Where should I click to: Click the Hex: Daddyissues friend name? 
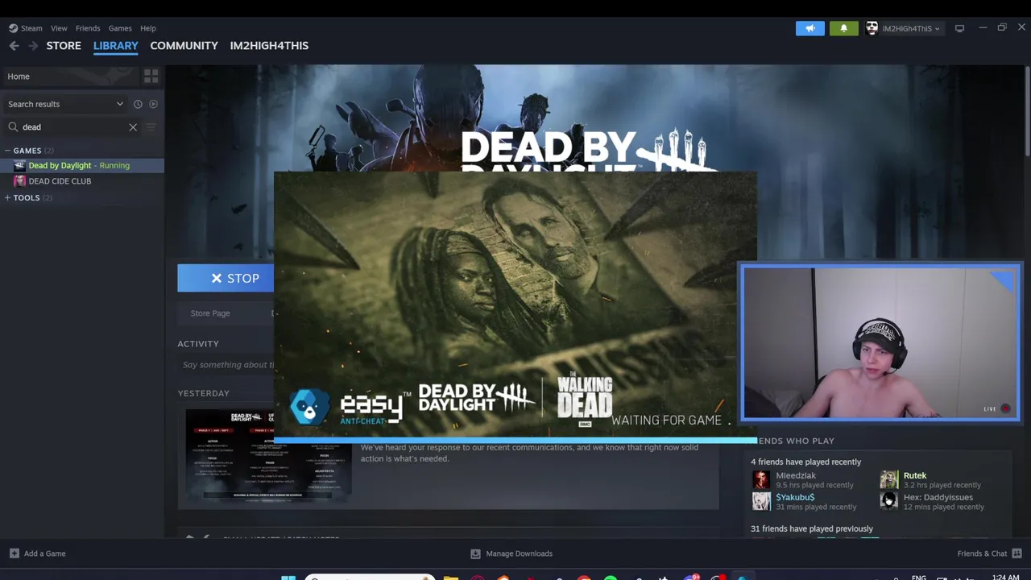pyautogui.click(x=938, y=497)
